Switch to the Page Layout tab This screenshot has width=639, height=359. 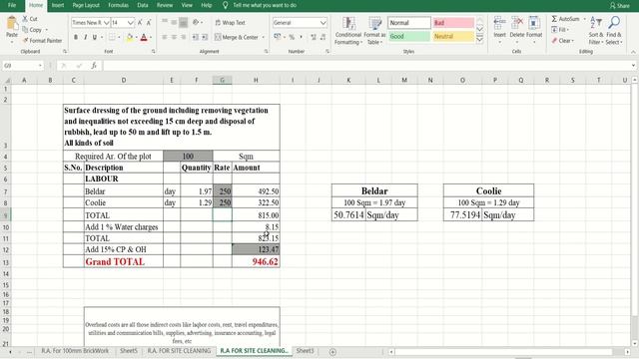pyautogui.click(x=86, y=5)
